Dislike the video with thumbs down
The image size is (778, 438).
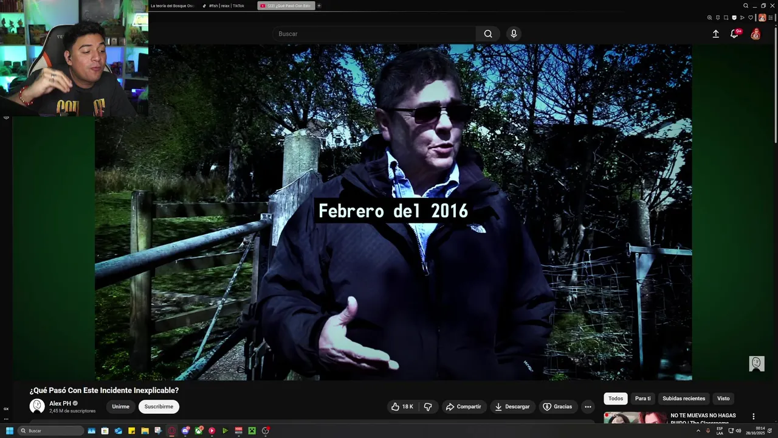(x=428, y=406)
